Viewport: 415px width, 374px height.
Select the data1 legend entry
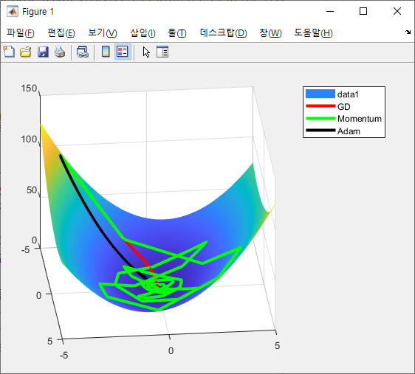click(344, 94)
